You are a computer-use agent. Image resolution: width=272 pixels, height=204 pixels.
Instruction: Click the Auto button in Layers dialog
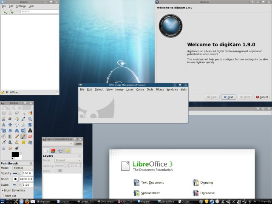[x=78, y=144]
